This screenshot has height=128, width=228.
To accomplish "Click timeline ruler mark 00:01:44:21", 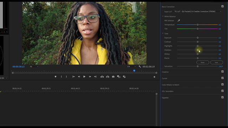I will [x=76, y=89].
